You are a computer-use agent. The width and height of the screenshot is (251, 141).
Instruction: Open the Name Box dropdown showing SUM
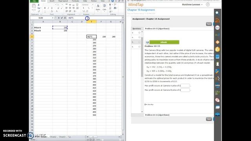(53, 18)
